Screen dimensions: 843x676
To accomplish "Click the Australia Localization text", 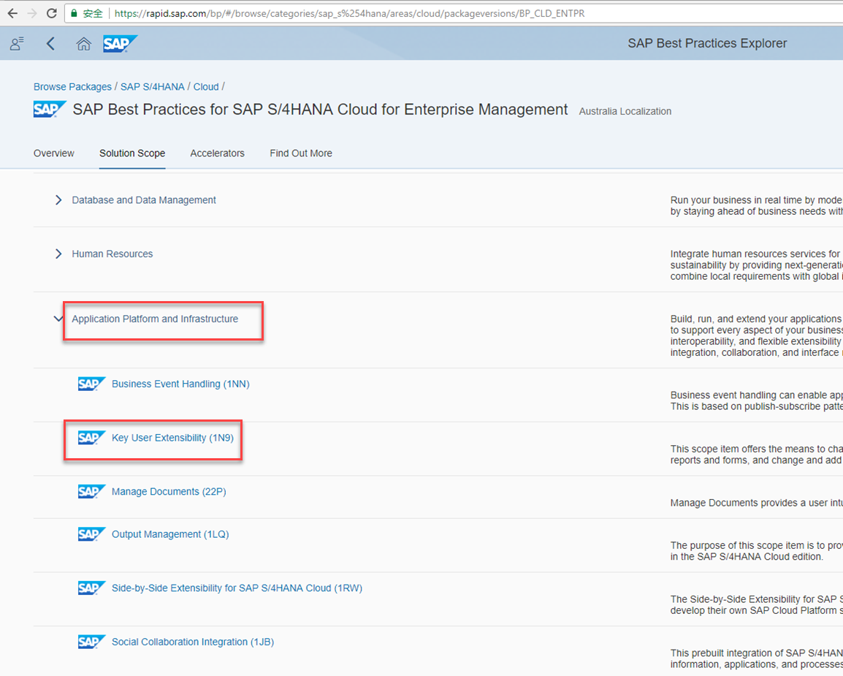I will pos(625,111).
